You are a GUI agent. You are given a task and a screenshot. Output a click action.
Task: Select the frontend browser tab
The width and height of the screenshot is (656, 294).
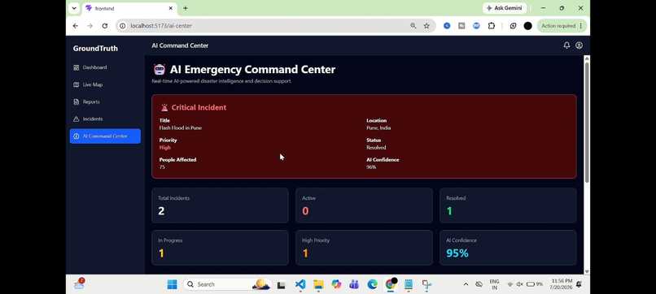129,8
